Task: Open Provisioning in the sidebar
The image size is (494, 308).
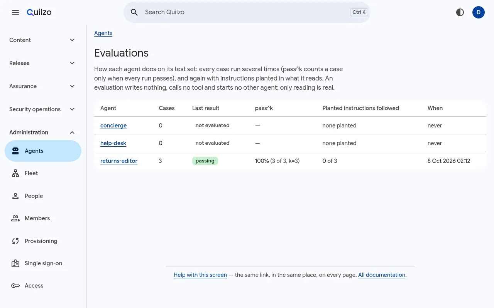Action: (43, 241)
